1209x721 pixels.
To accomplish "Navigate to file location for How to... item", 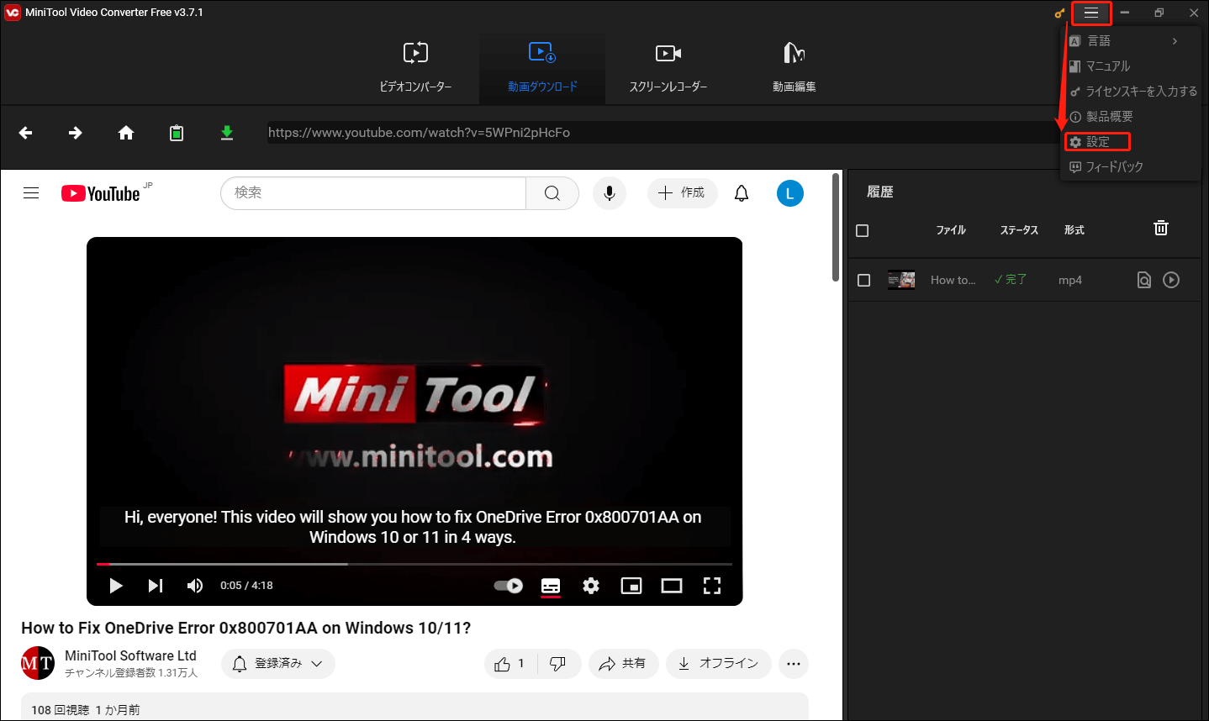I will (1144, 280).
